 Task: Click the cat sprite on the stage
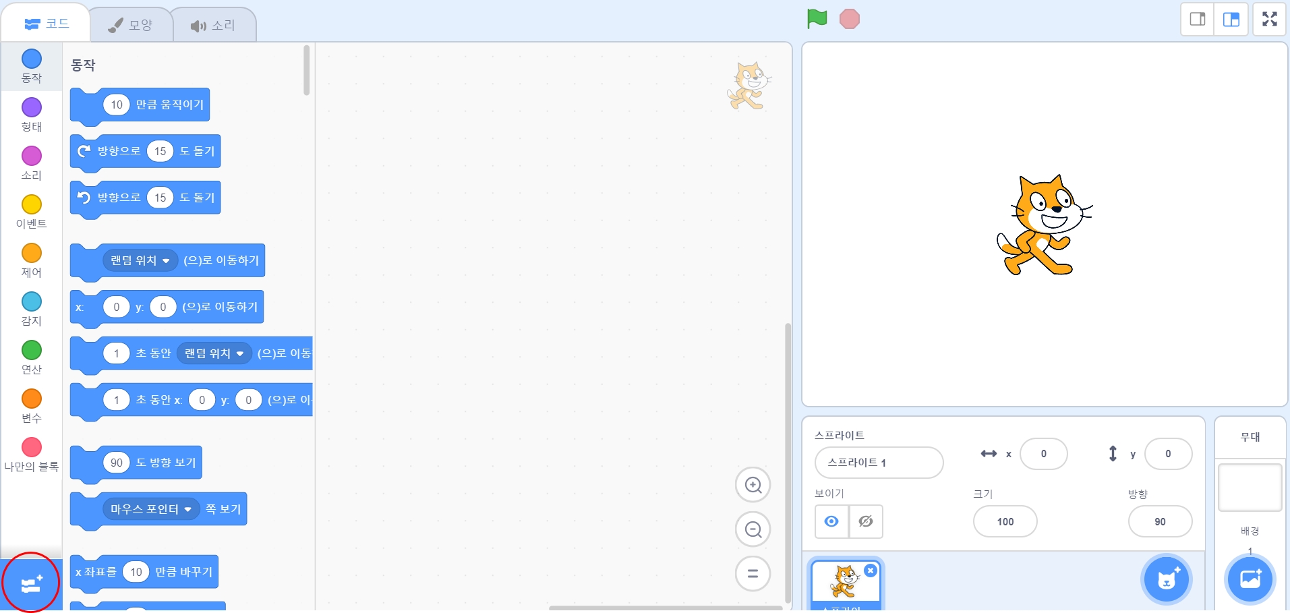(1043, 225)
